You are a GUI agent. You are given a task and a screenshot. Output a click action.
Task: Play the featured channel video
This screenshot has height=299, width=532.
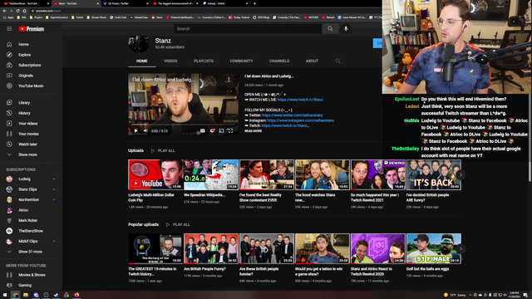tap(136, 131)
